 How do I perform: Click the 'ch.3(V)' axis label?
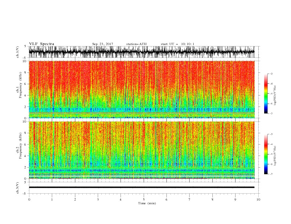point(18,188)
